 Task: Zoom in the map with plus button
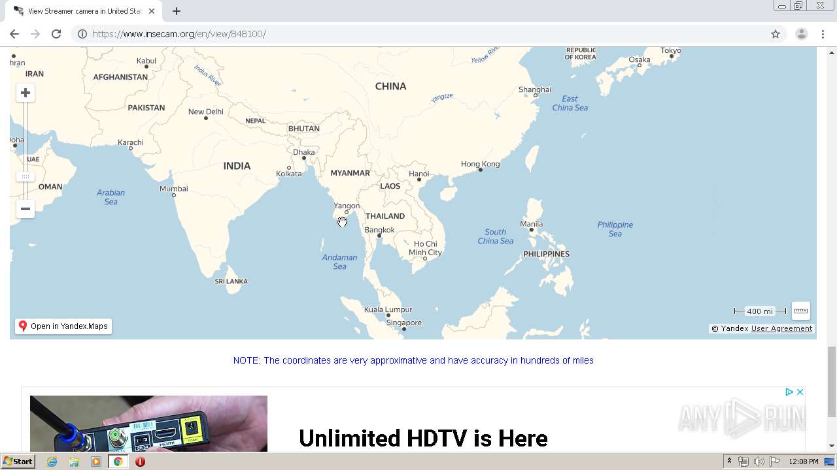coord(26,93)
